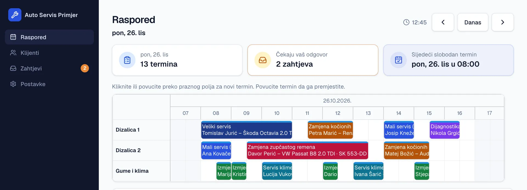Viewport: 527px width, 190px height.
Task: Click the Danas button
Action: click(x=473, y=22)
